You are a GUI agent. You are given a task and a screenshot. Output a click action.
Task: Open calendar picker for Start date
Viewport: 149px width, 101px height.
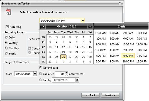click(x=35, y=74)
